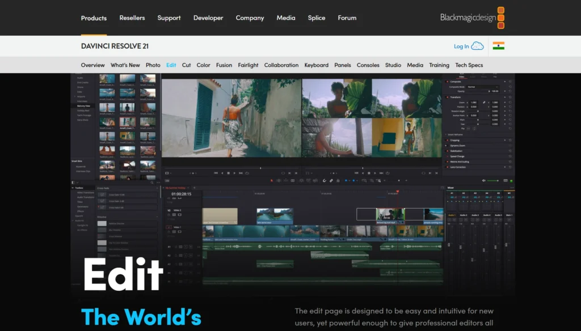The height and width of the screenshot is (331, 581).
Task: Toggle the Lens Correction enable dot
Action: [x=447, y=167]
